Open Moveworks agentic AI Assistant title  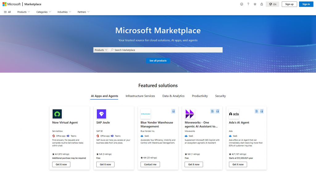201,124
